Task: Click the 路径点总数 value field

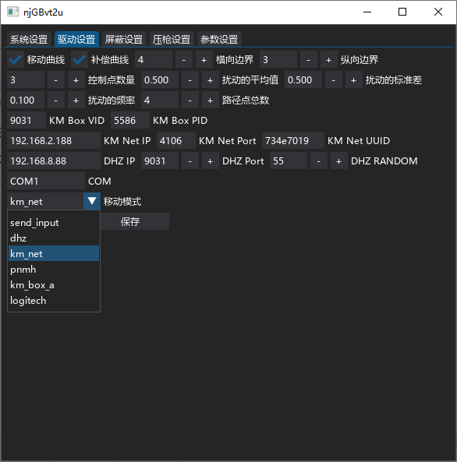Action: (160, 101)
